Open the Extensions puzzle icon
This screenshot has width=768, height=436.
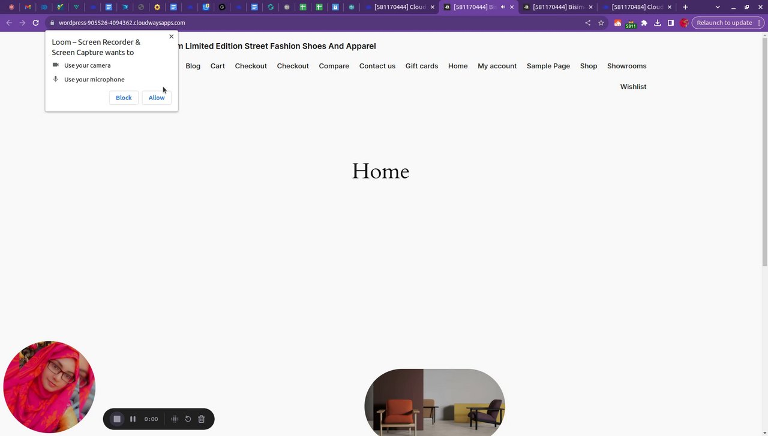pos(644,23)
